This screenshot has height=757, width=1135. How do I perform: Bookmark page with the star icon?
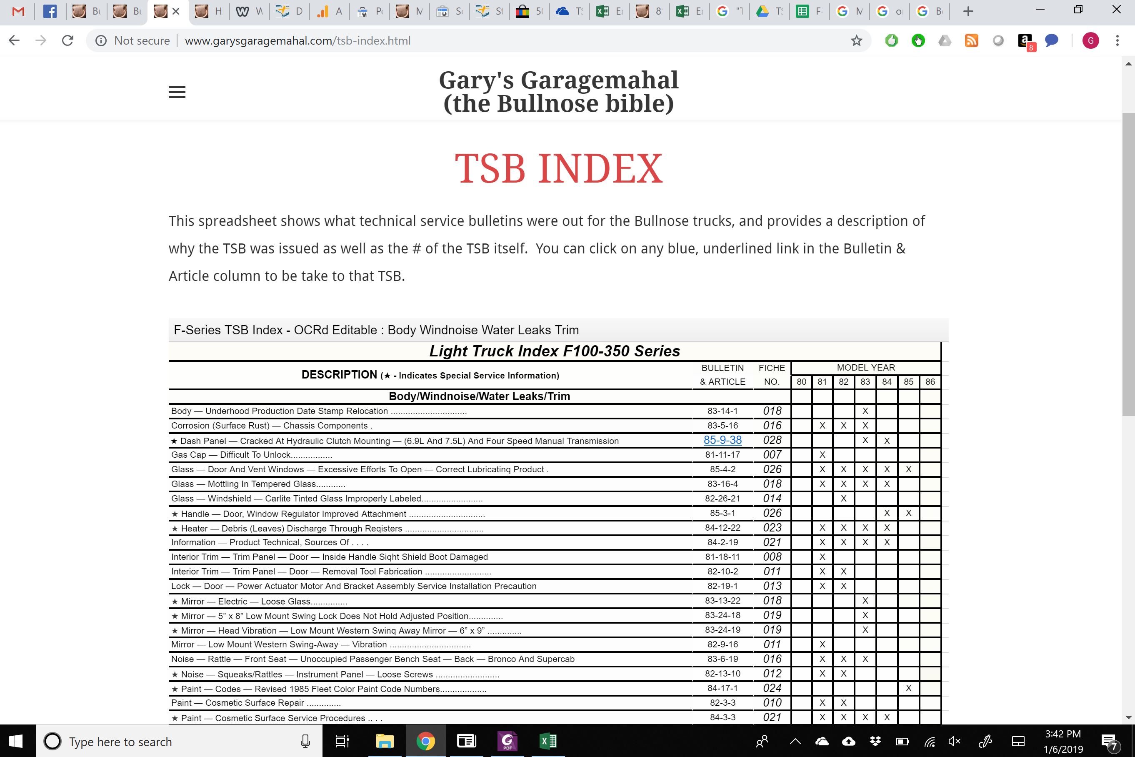tap(856, 40)
